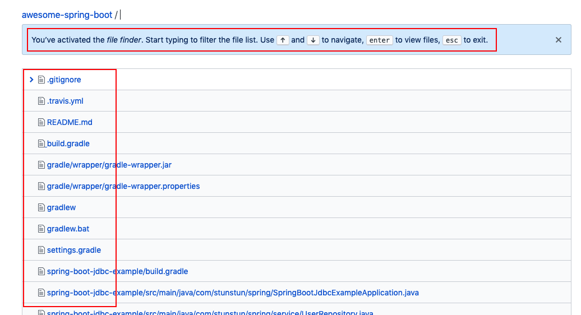Viewport: 581px width, 315px height.
Task: Open the gradlew file
Action: click(x=62, y=207)
